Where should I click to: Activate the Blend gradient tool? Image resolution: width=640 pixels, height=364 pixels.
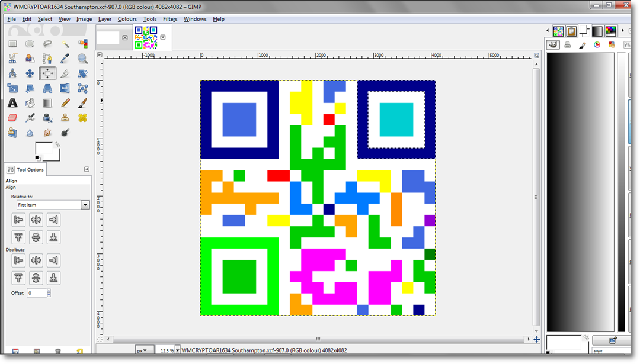tap(47, 103)
